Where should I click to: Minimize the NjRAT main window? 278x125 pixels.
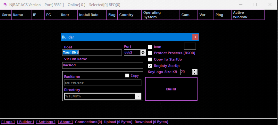240,4
